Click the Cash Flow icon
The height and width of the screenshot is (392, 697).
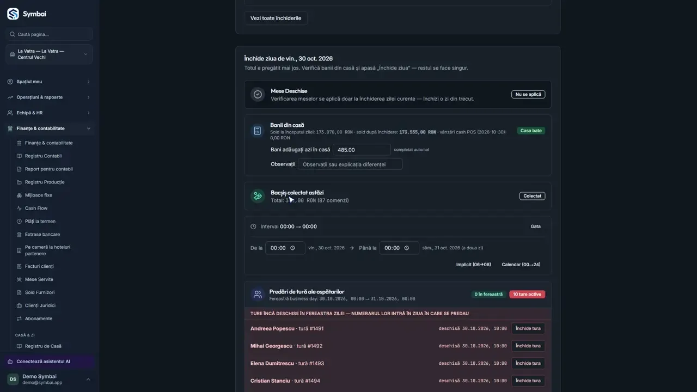20,209
